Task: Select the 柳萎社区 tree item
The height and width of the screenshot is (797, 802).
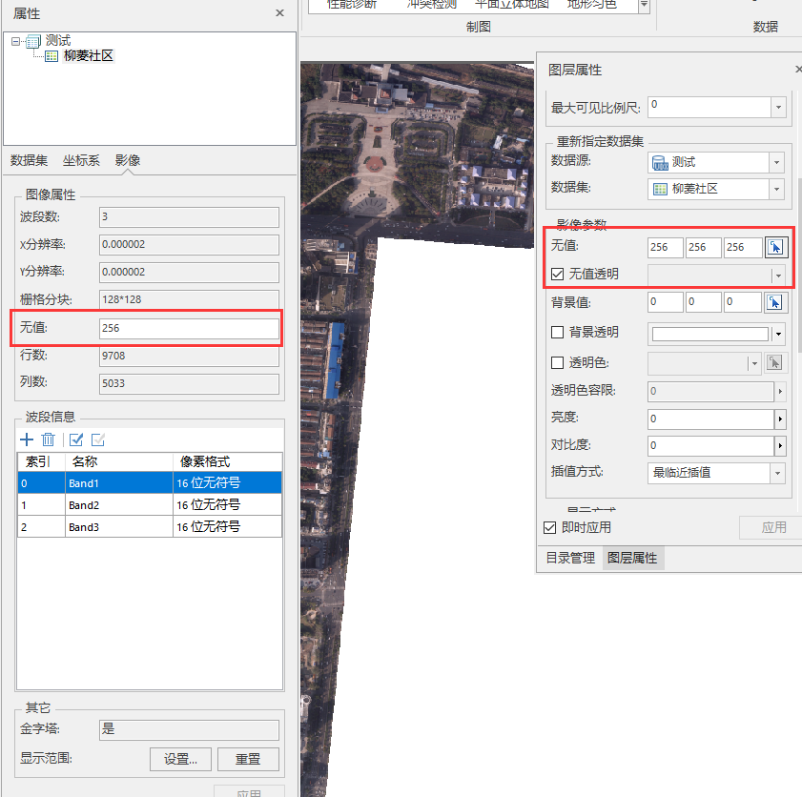Action: 89,55
